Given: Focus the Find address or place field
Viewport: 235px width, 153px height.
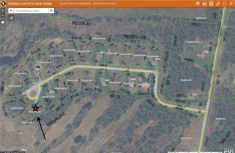Looking at the screenshot, I should point(31,11).
